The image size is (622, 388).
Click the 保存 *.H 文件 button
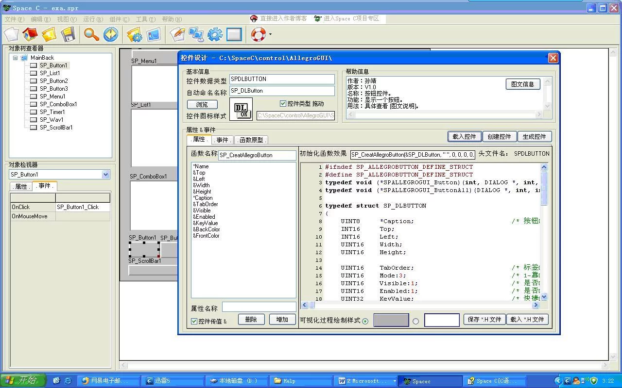tap(484, 319)
